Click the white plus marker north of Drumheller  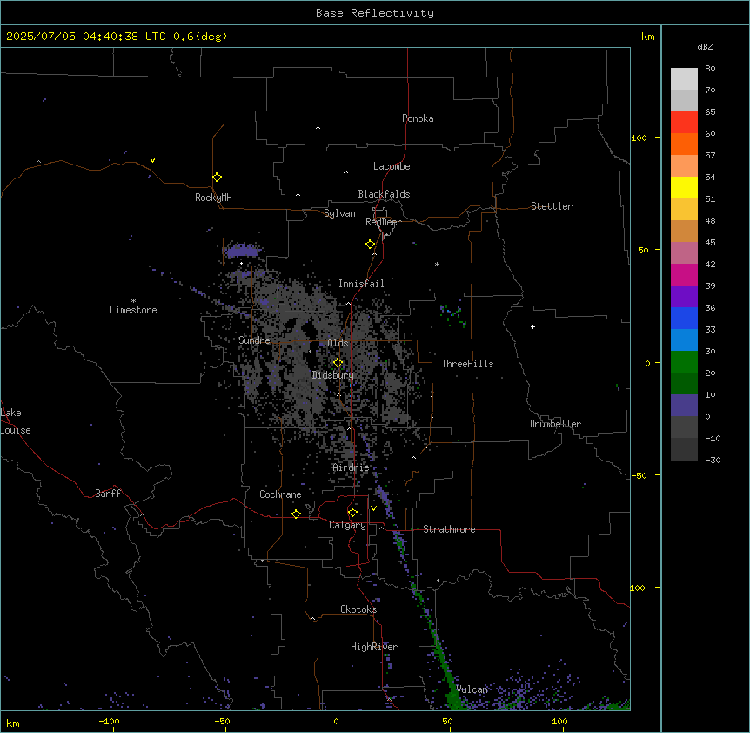pos(532,326)
